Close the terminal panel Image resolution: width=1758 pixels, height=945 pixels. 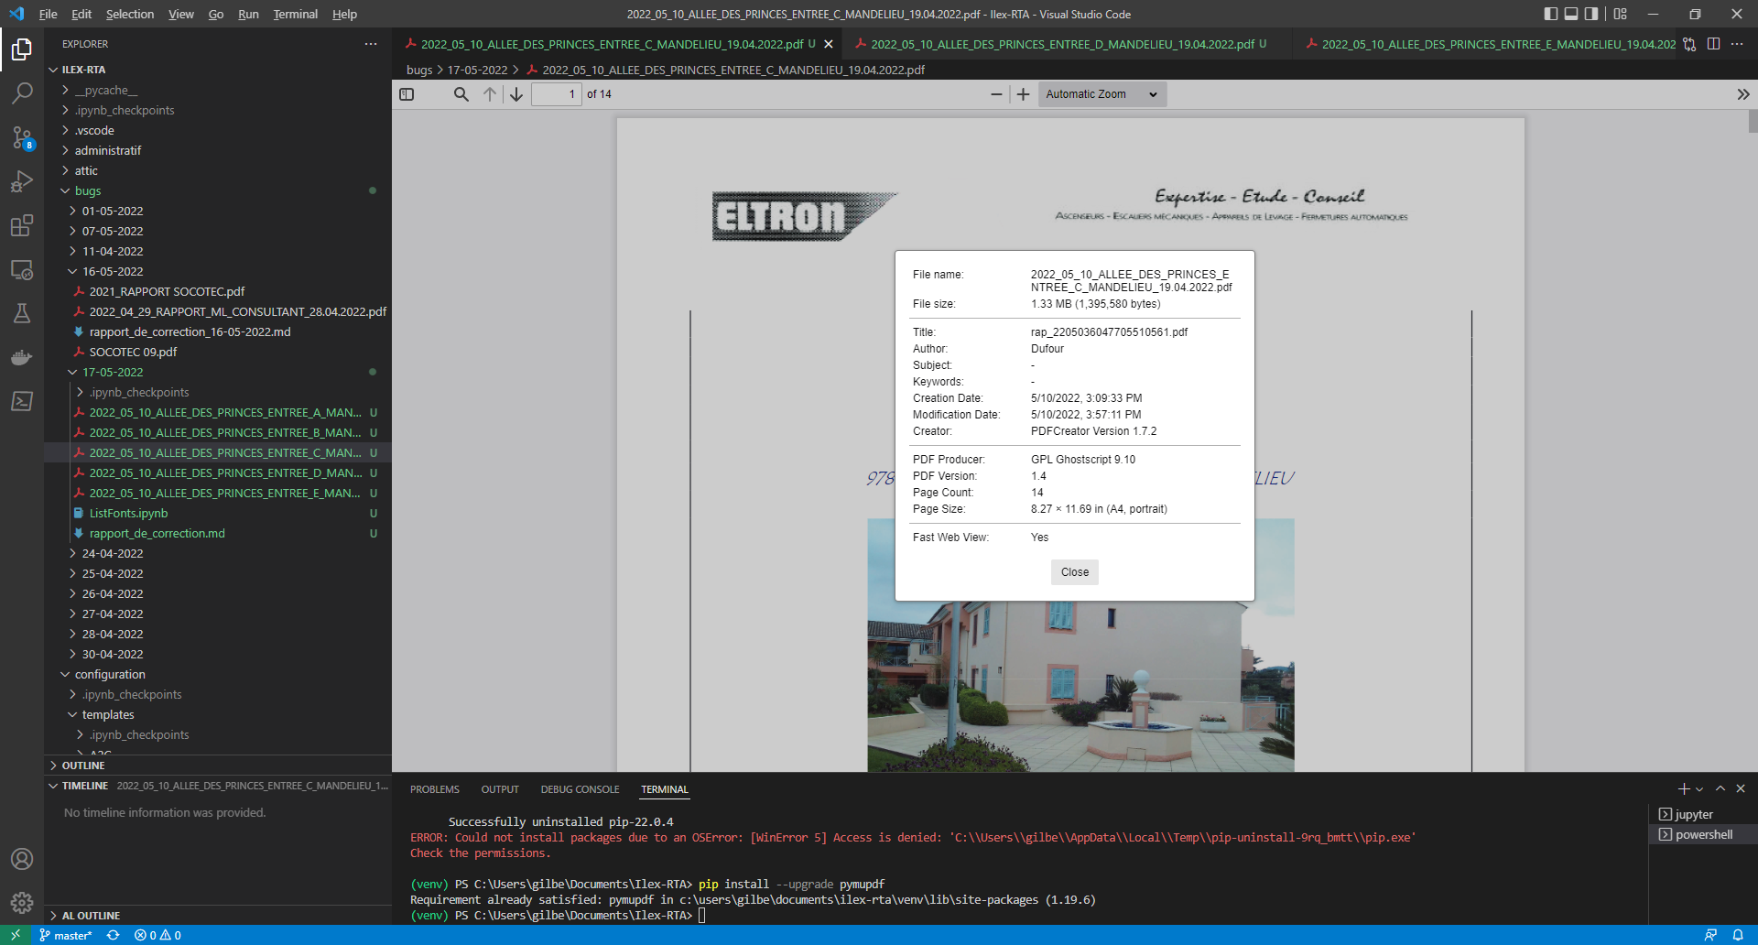pyautogui.click(x=1741, y=788)
